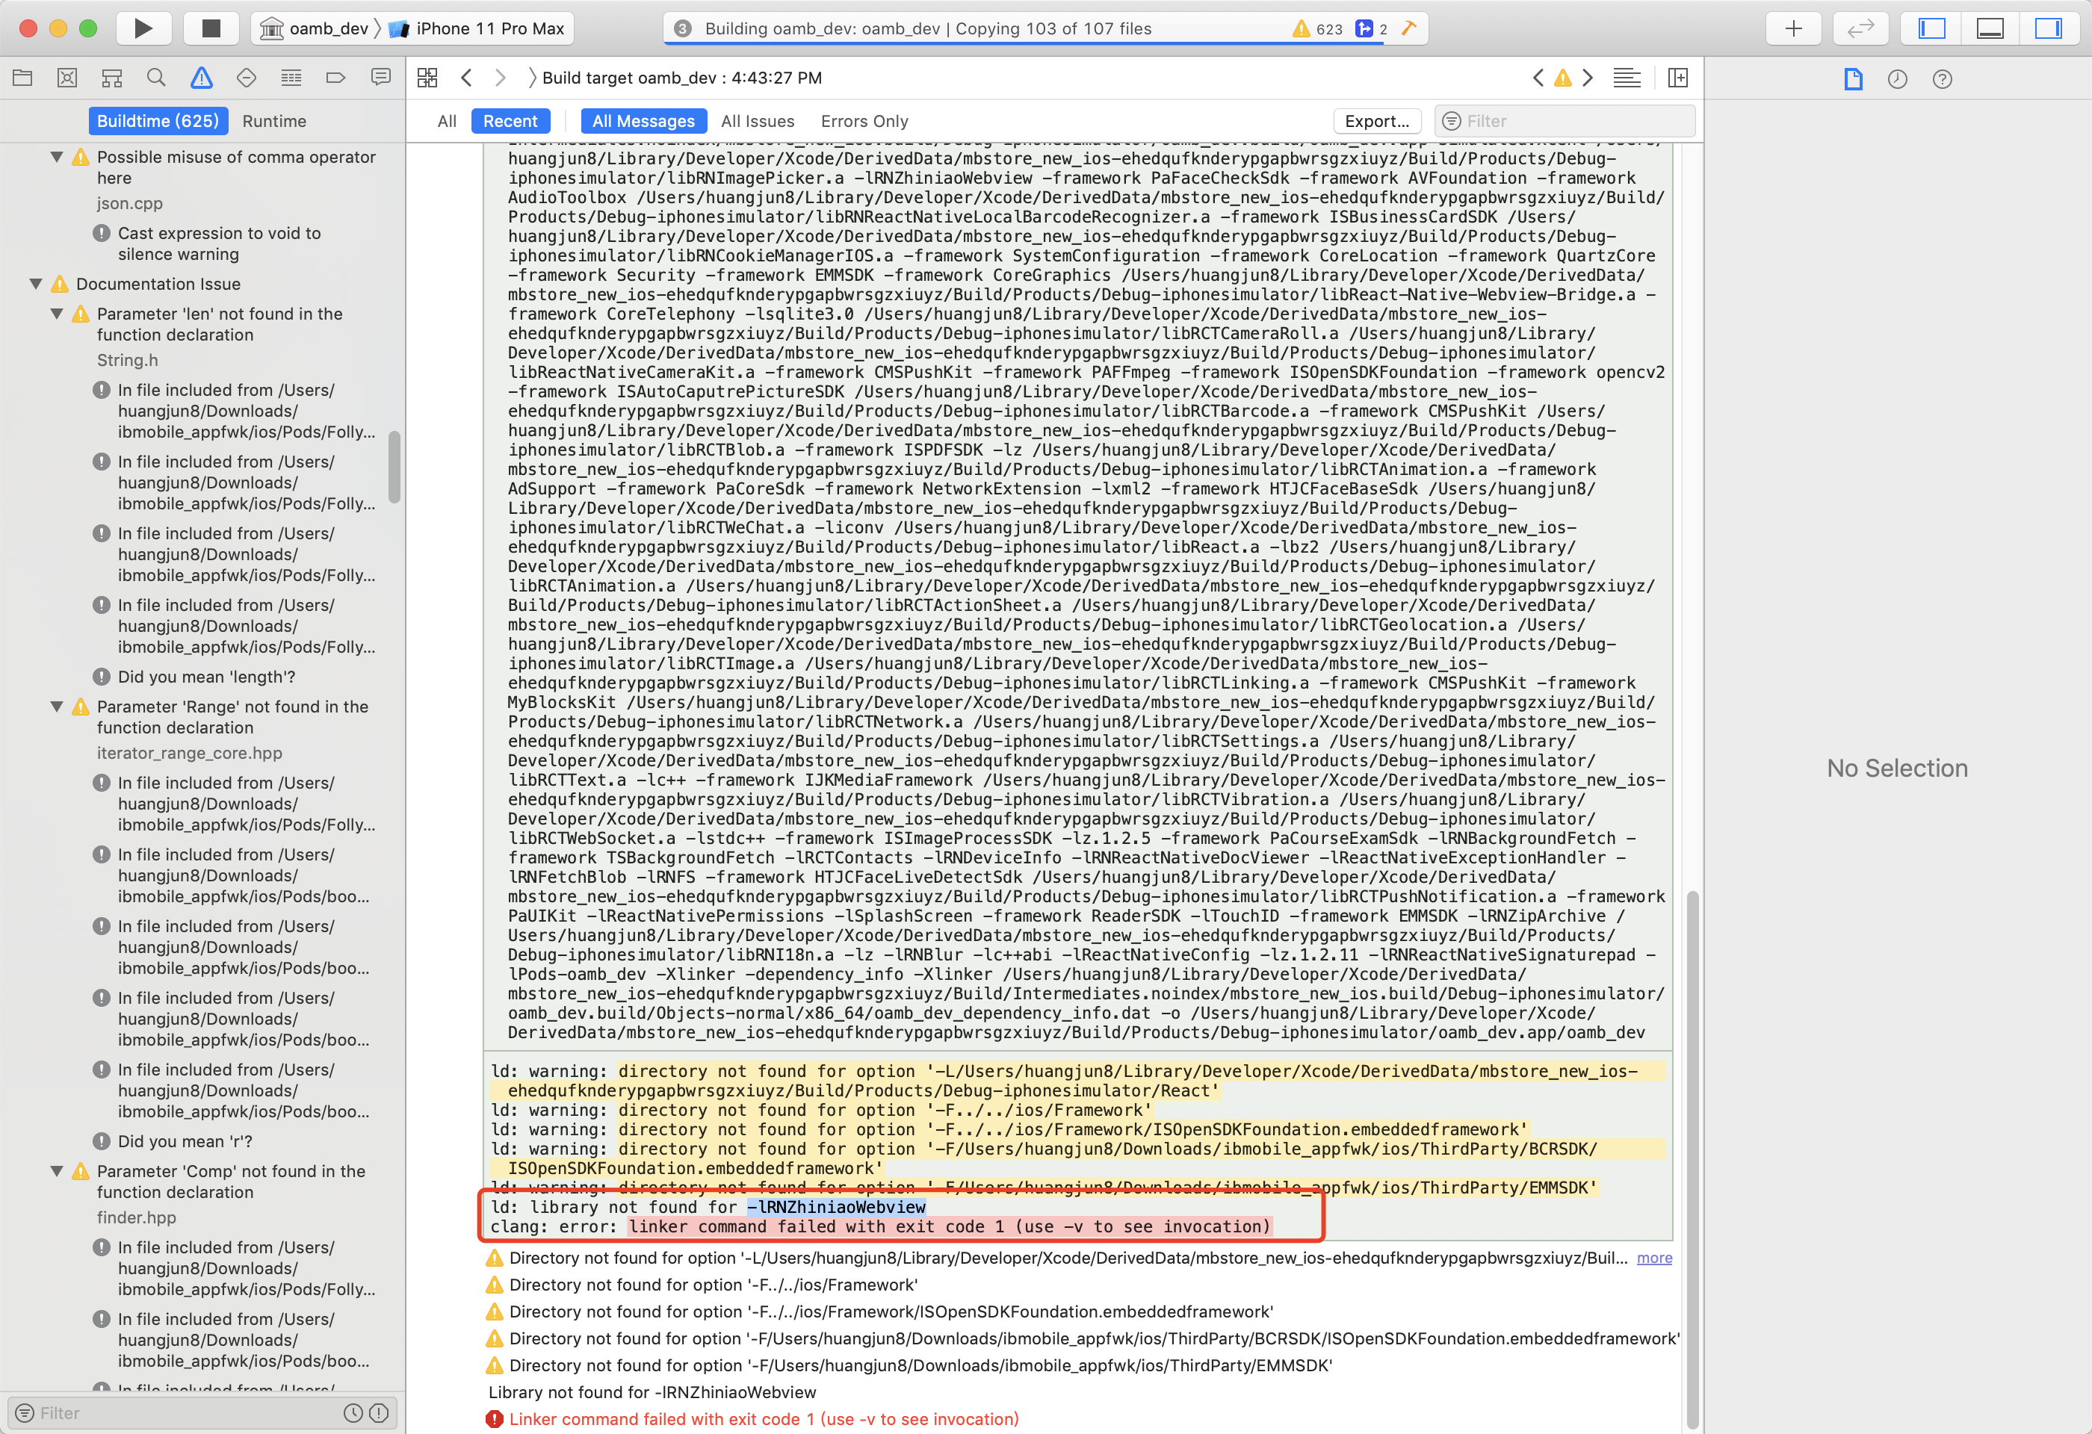The width and height of the screenshot is (2092, 1434).
Task: Collapse the Parameter 'Range' not found warning
Action: tap(56, 707)
